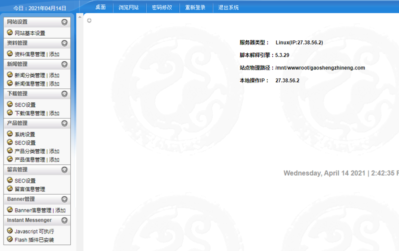Screen dimensions: 399x251
Task: Select the server type value Linux(IP:27.38.56.2)
Action: tap(299, 42)
